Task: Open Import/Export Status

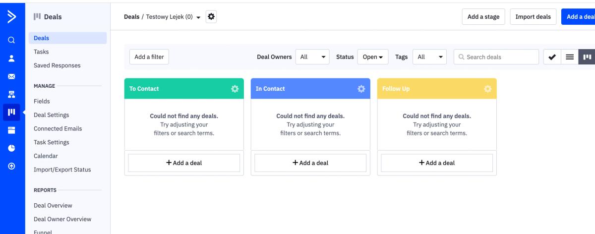Action: click(62, 170)
